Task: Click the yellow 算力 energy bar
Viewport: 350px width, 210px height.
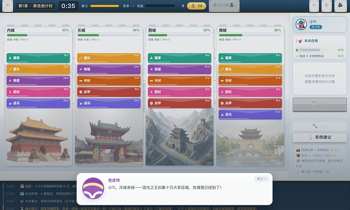Action: tap(104, 6)
